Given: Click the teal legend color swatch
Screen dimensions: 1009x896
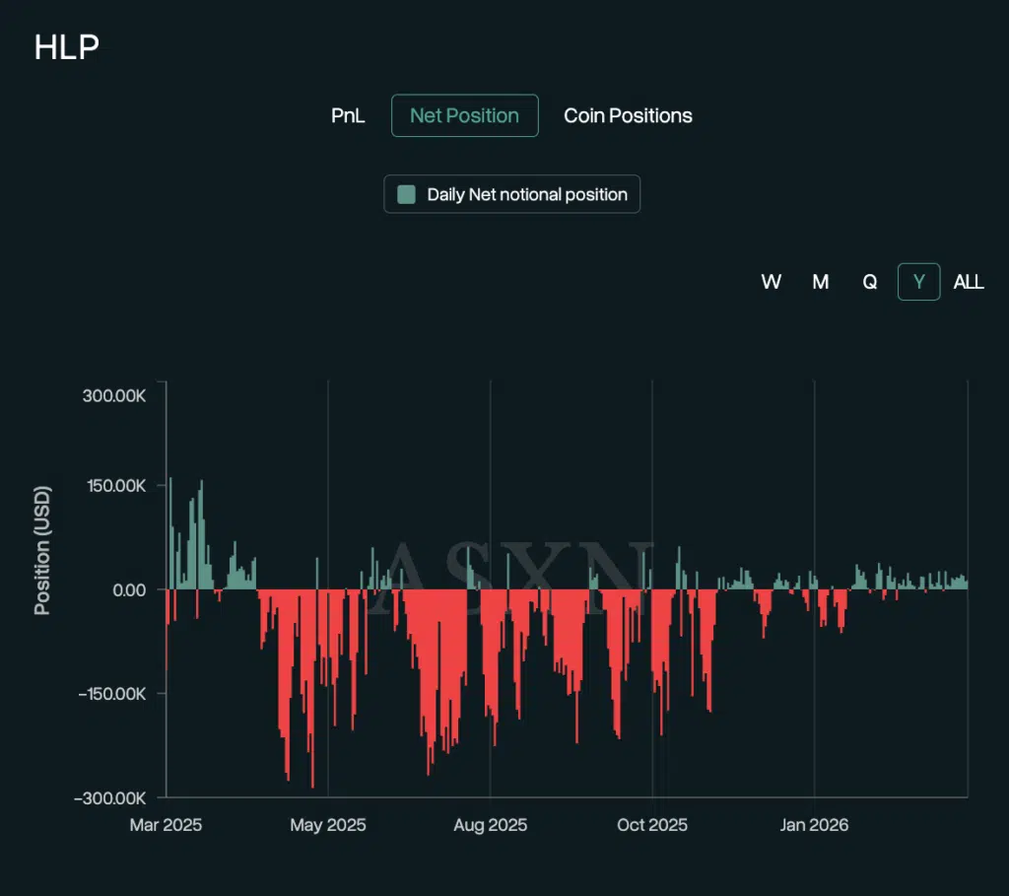Looking at the screenshot, I should [405, 194].
